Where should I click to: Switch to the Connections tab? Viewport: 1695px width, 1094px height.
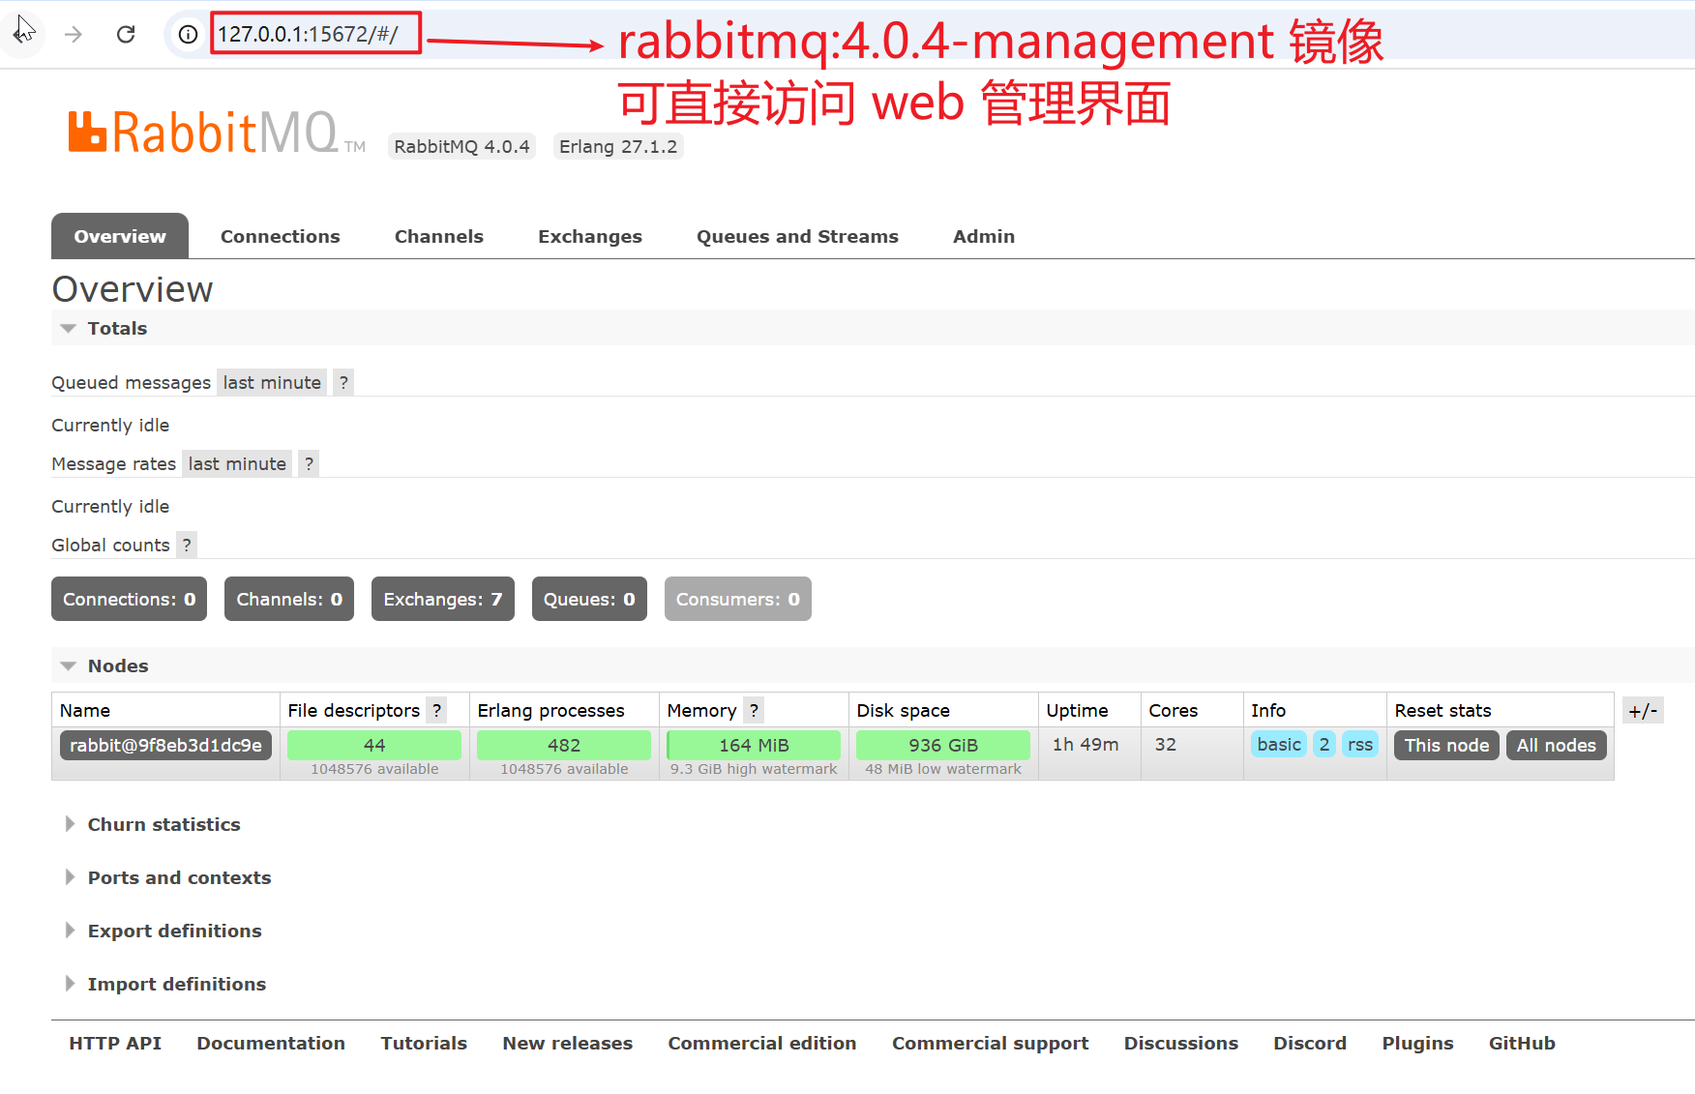click(281, 236)
